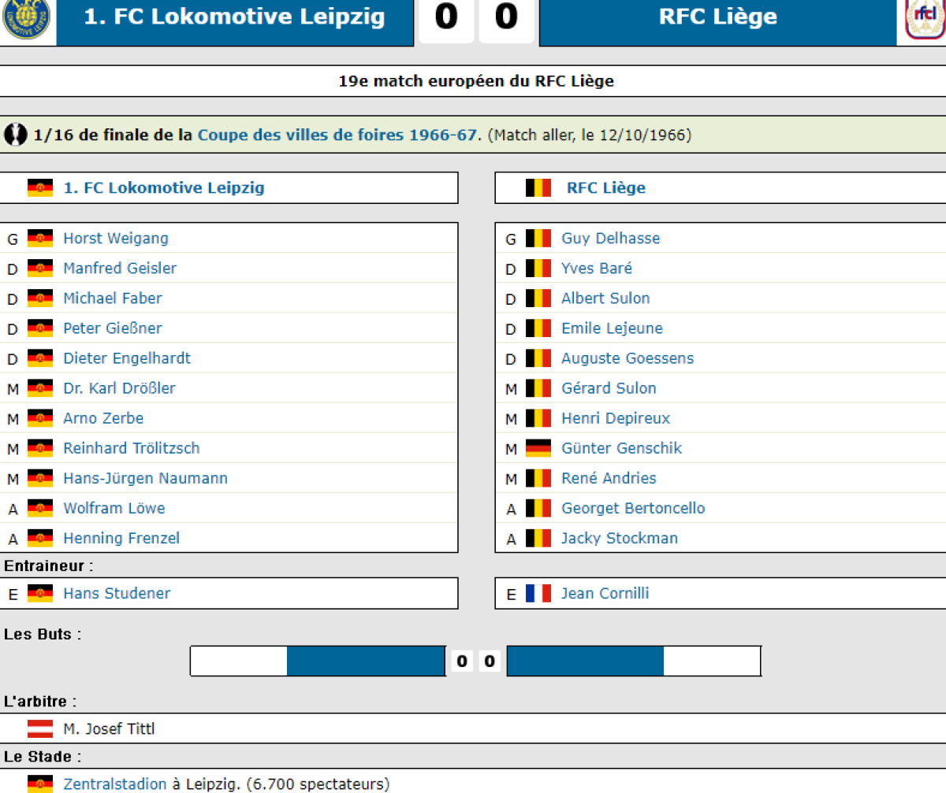
Task: Open coach Hans Studener's page
Action: coord(117,594)
